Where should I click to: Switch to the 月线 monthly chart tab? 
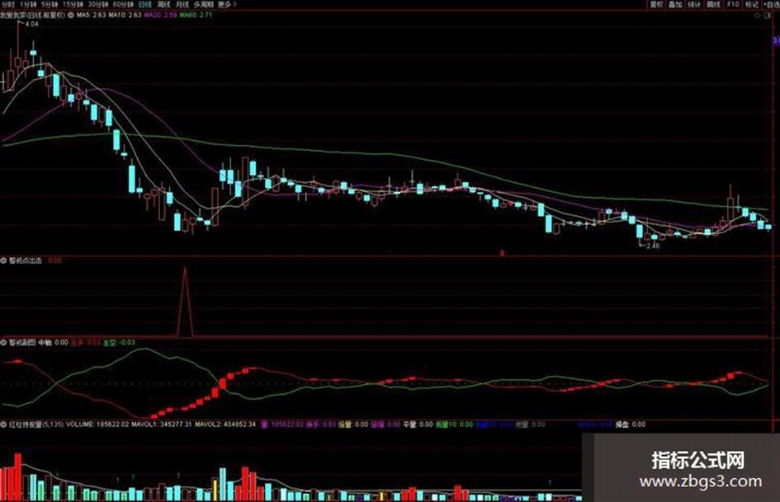[182, 4]
